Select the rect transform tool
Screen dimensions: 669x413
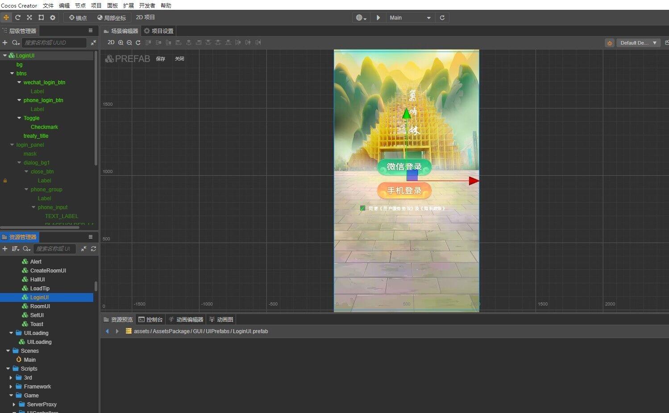coord(41,17)
